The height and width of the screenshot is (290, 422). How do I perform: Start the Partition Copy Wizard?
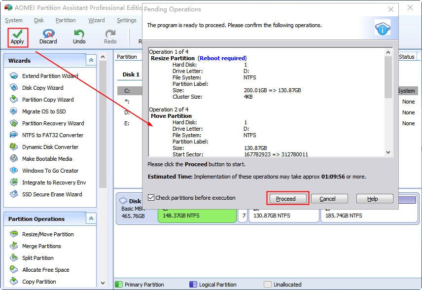[42, 100]
